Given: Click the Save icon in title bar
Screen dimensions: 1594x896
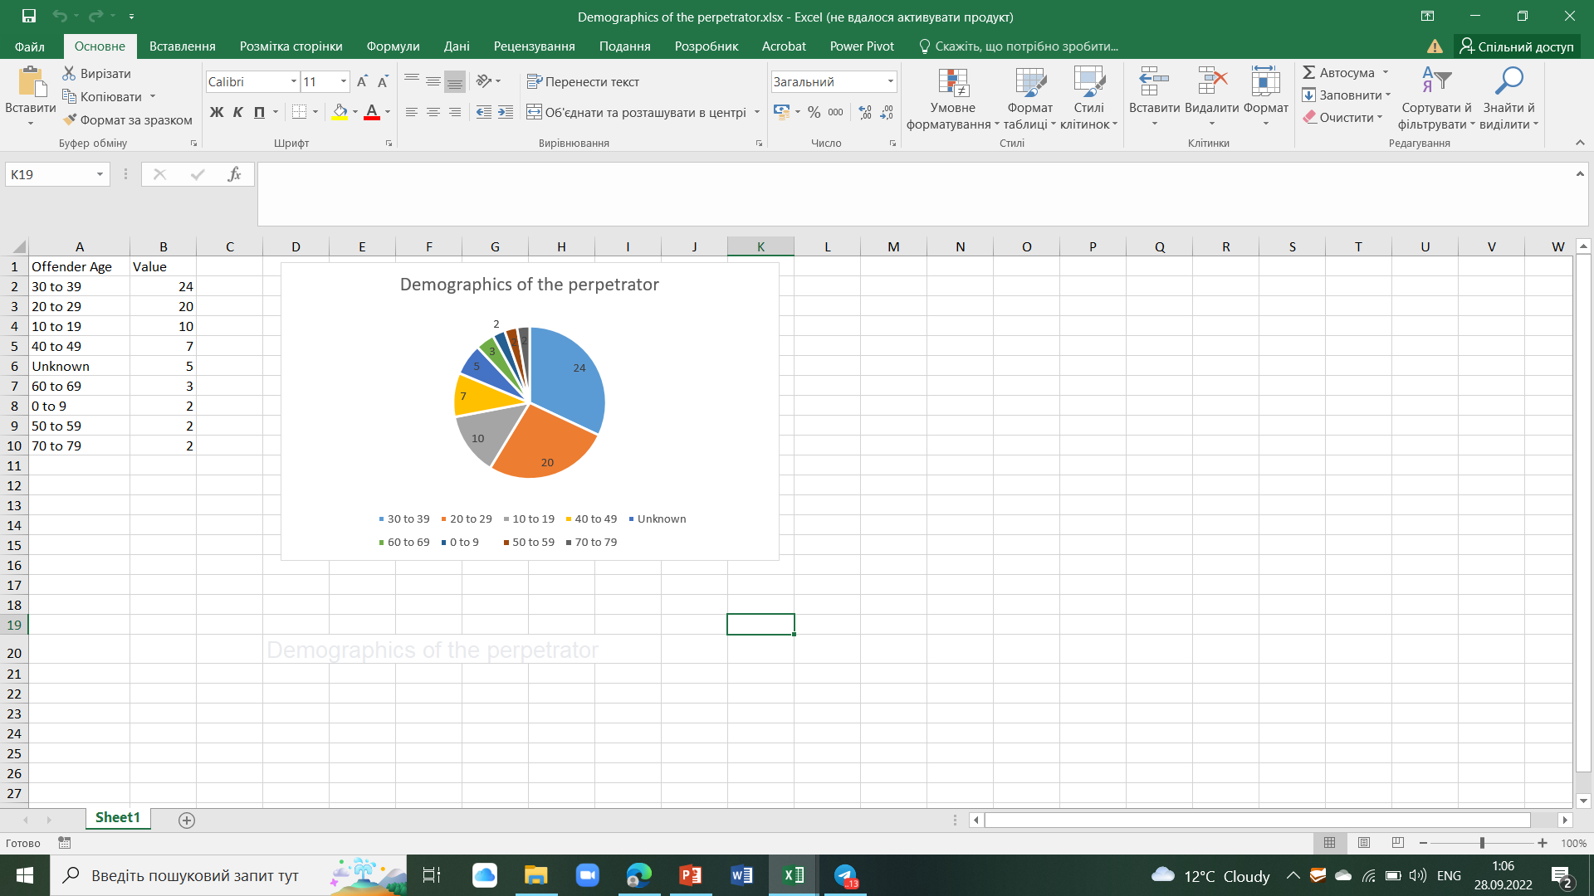Looking at the screenshot, I should [x=28, y=16].
